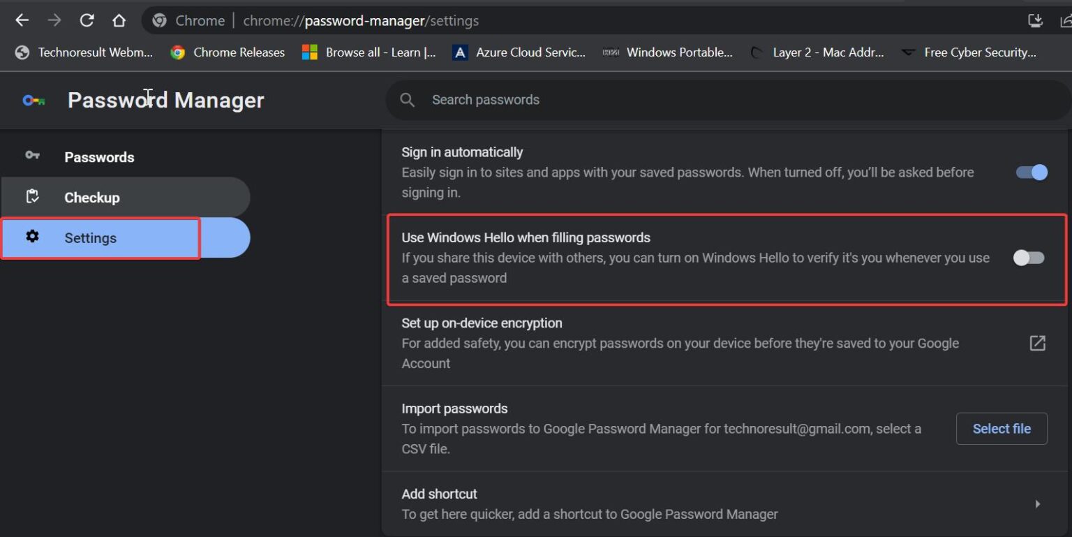
Task: Expand the Add shortcut option
Action: coord(1038,503)
